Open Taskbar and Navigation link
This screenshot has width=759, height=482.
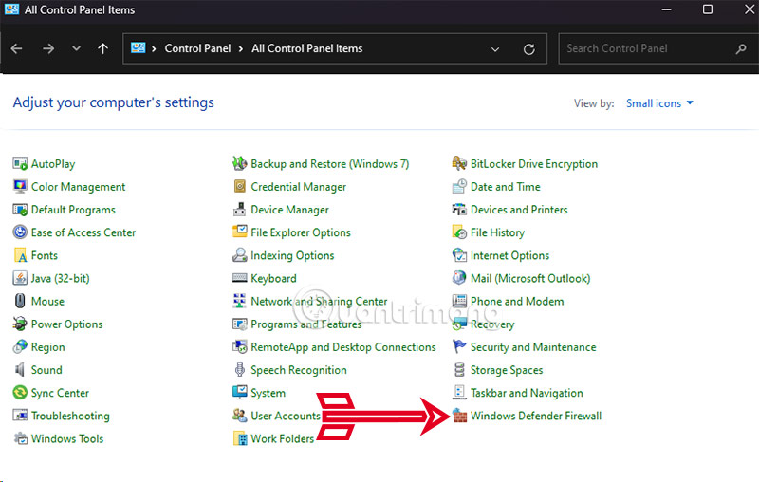point(527,393)
